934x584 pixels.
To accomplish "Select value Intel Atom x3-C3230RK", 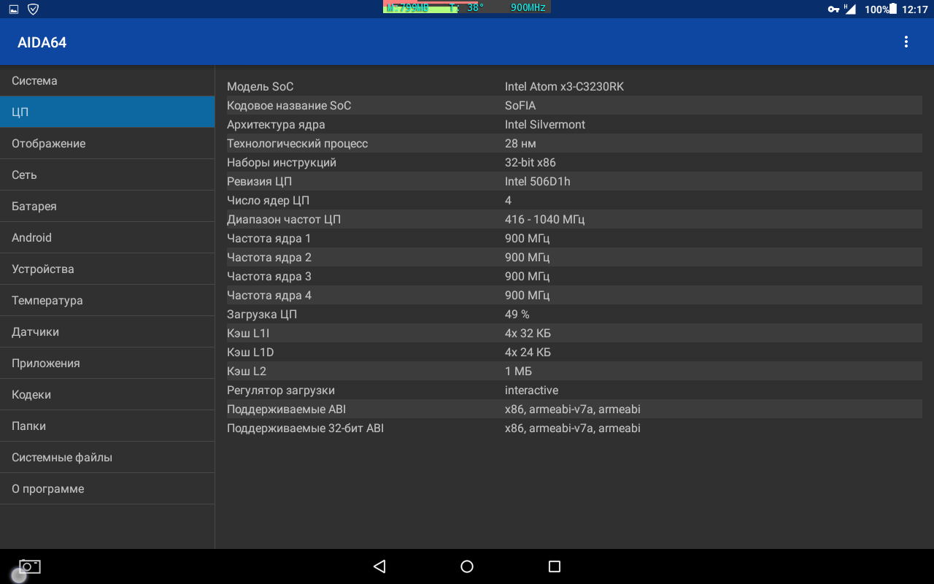I will click(564, 87).
